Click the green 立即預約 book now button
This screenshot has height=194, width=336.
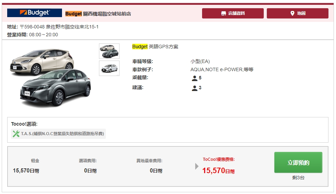tap(298, 163)
